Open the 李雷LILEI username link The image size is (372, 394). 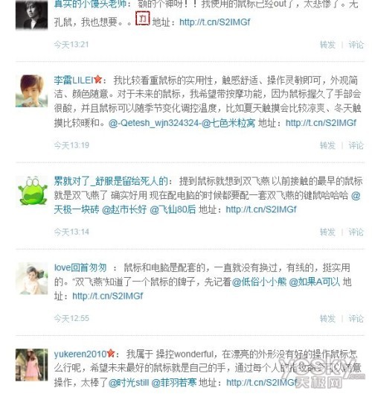[x=74, y=80]
